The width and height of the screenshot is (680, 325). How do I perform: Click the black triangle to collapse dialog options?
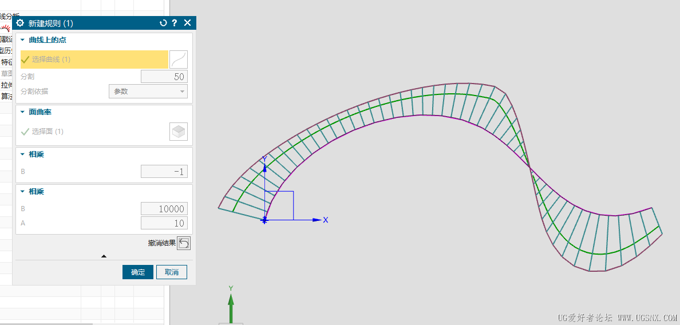pos(104,256)
